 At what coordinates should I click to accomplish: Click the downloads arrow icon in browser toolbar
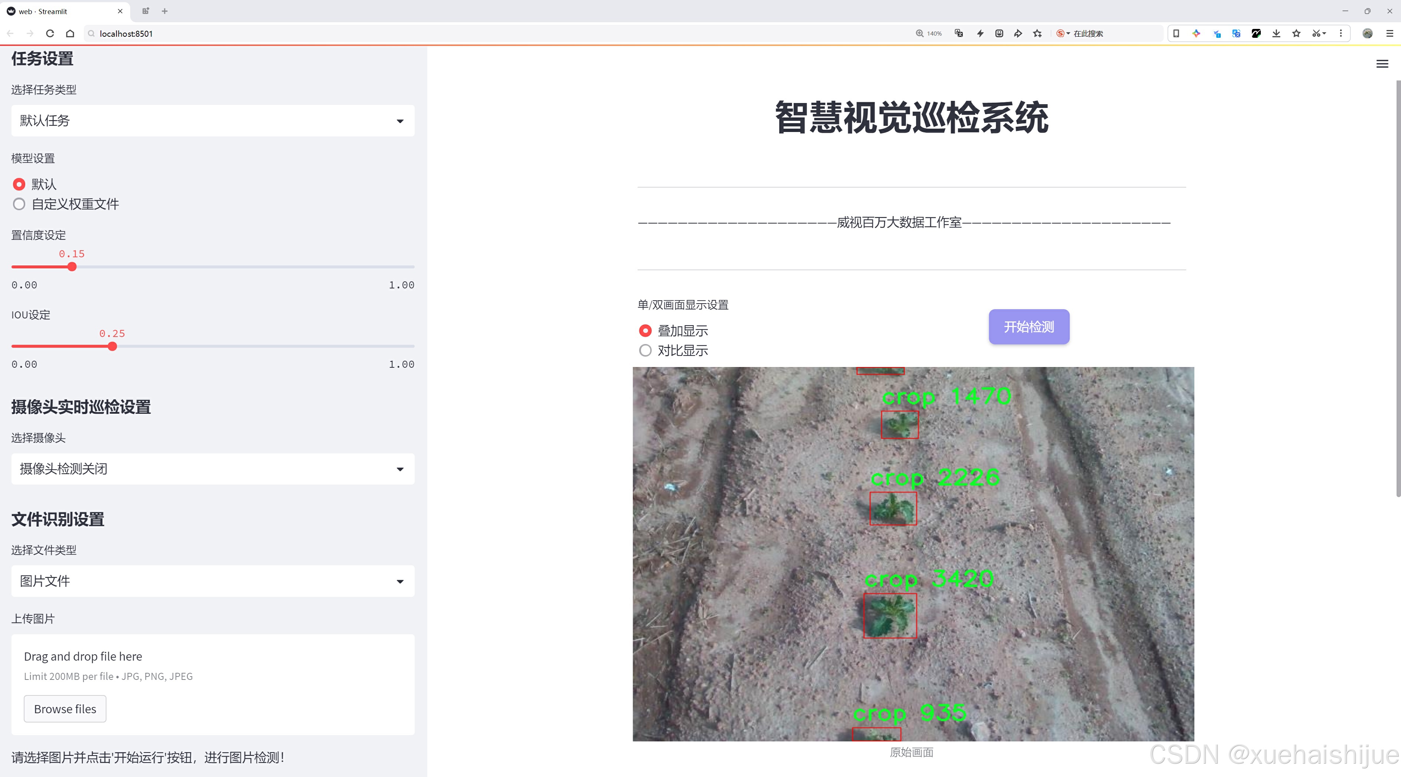pyautogui.click(x=1276, y=34)
